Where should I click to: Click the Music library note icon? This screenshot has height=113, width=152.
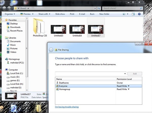[x=8, y=45]
